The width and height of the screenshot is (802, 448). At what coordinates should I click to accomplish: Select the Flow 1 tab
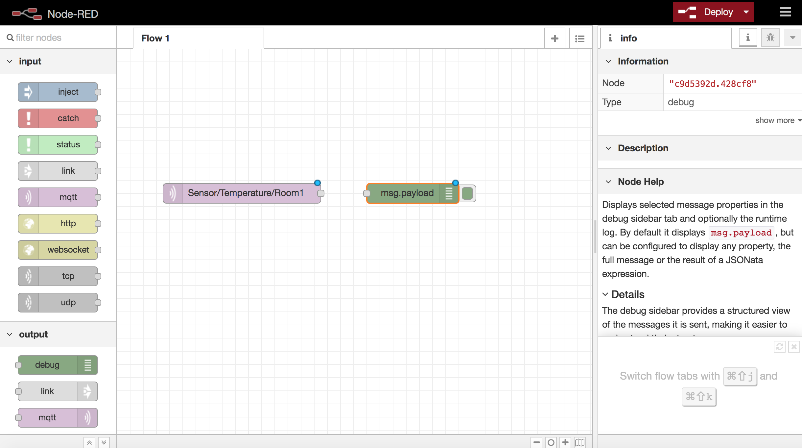(198, 38)
